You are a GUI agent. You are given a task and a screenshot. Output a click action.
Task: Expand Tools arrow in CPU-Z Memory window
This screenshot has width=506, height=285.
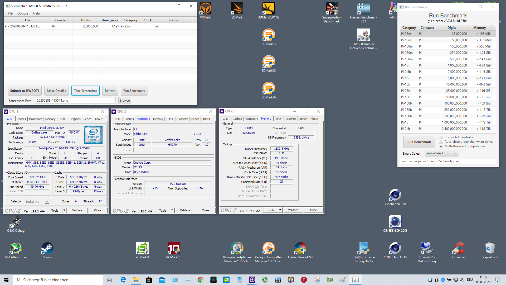[x=280, y=210]
